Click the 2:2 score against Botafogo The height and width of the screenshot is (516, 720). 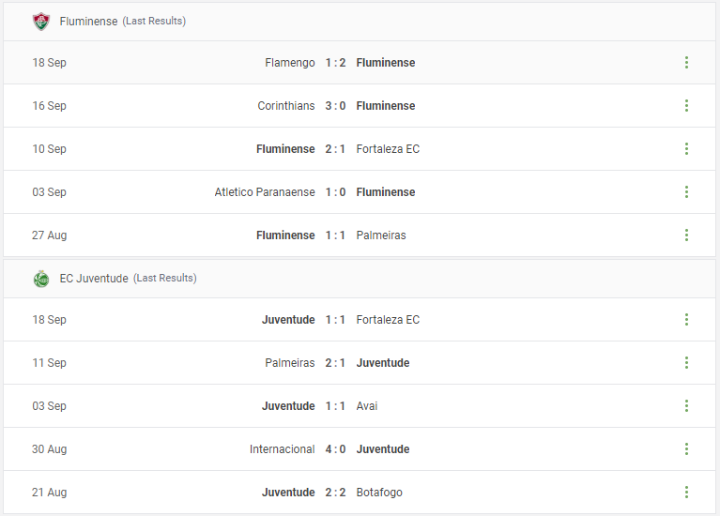335,493
